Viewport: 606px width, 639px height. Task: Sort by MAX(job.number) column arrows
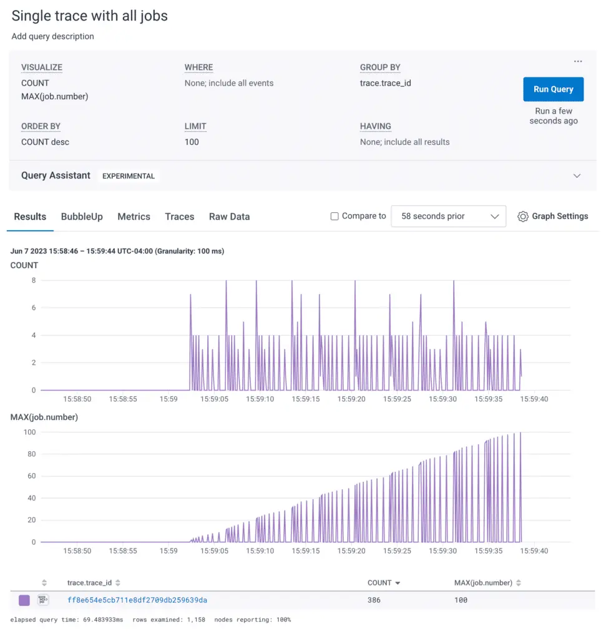click(519, 583)
